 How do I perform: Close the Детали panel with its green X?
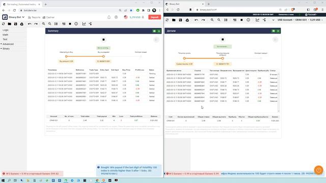[278, 31]
